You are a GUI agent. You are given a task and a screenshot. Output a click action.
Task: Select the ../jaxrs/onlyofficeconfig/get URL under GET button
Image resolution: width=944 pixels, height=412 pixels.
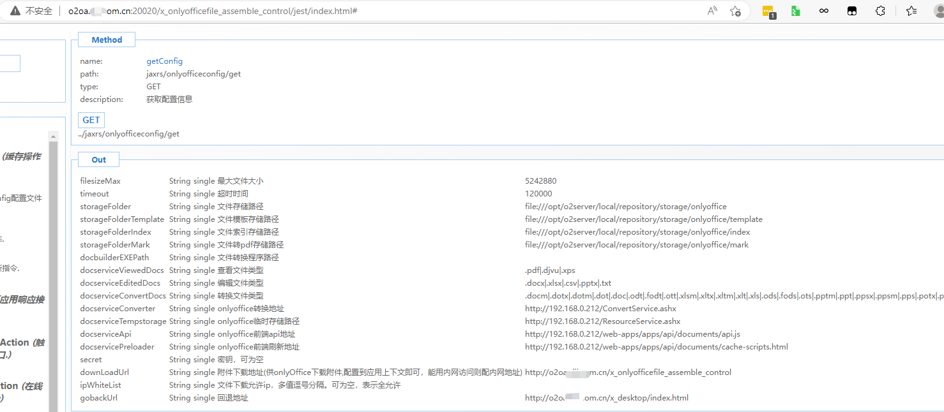129,134
